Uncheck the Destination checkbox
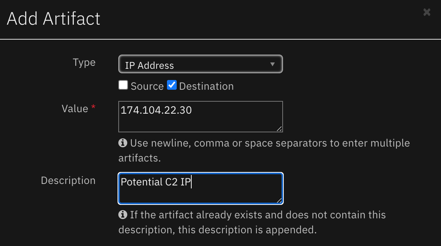The height and width of the screenshot is (246, 441). (172, 85)
